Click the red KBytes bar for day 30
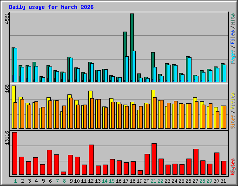Image resolution: width=238 pixels, height=186 pixels. pyautogui.click(x=217, y=164)
